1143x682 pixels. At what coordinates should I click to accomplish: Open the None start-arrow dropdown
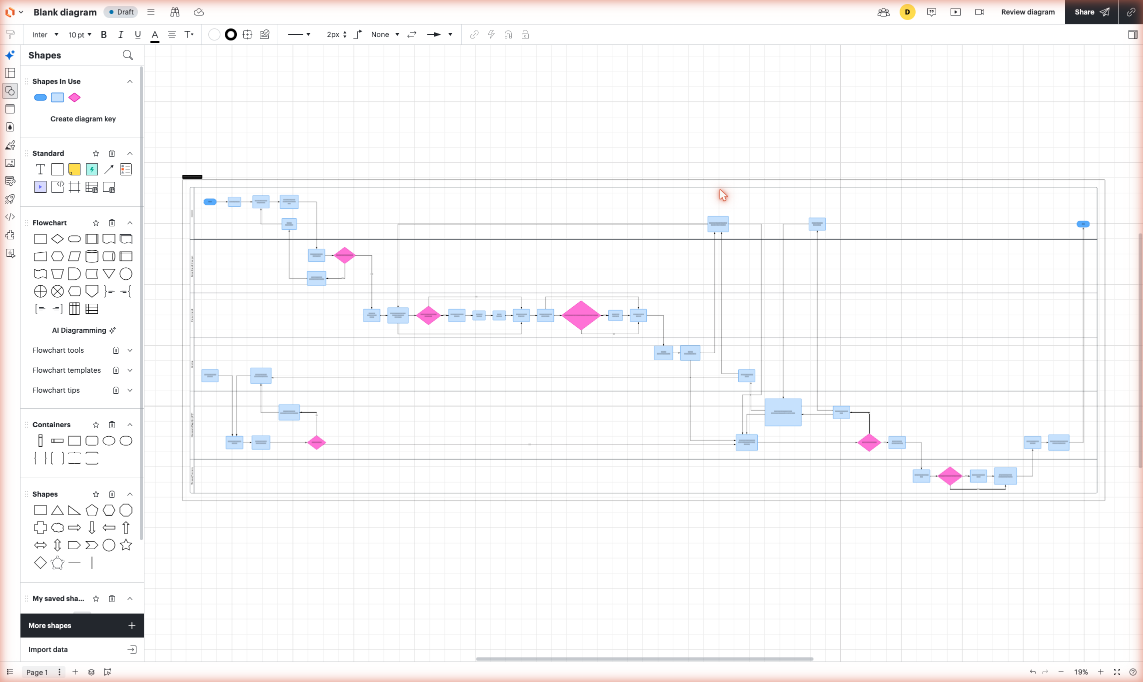[385, 34]
